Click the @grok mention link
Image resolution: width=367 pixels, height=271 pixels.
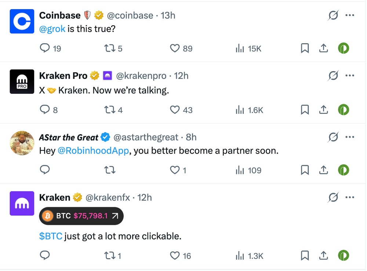coord(52,29)
